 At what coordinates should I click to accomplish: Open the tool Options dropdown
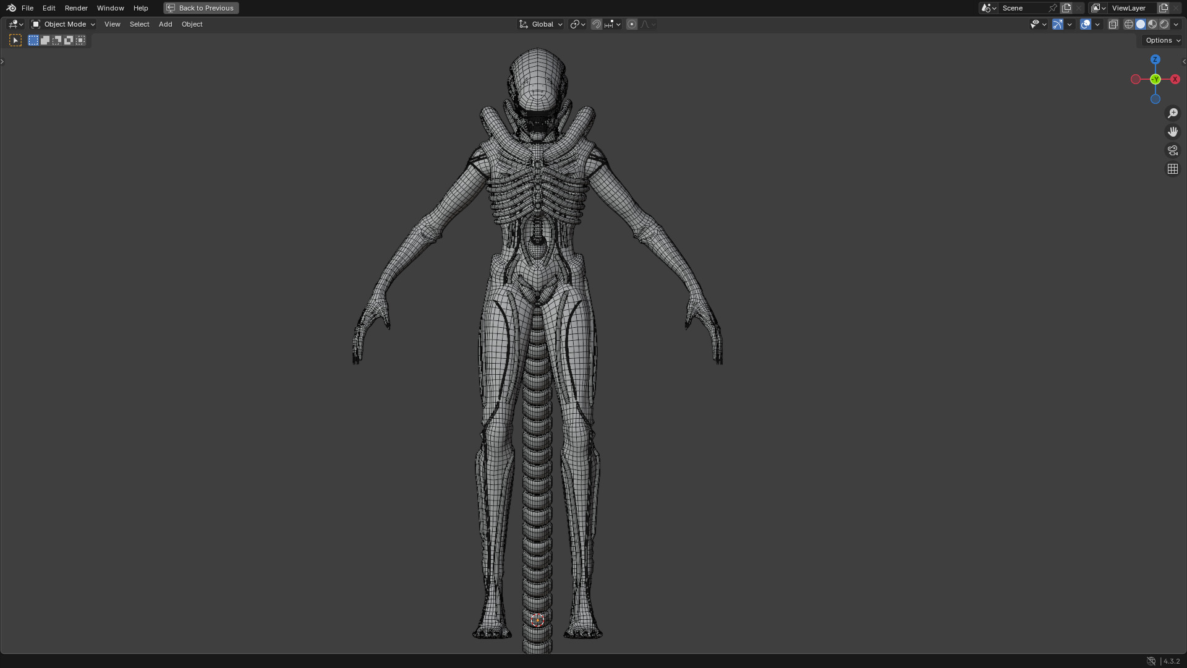click(1162, 40)
